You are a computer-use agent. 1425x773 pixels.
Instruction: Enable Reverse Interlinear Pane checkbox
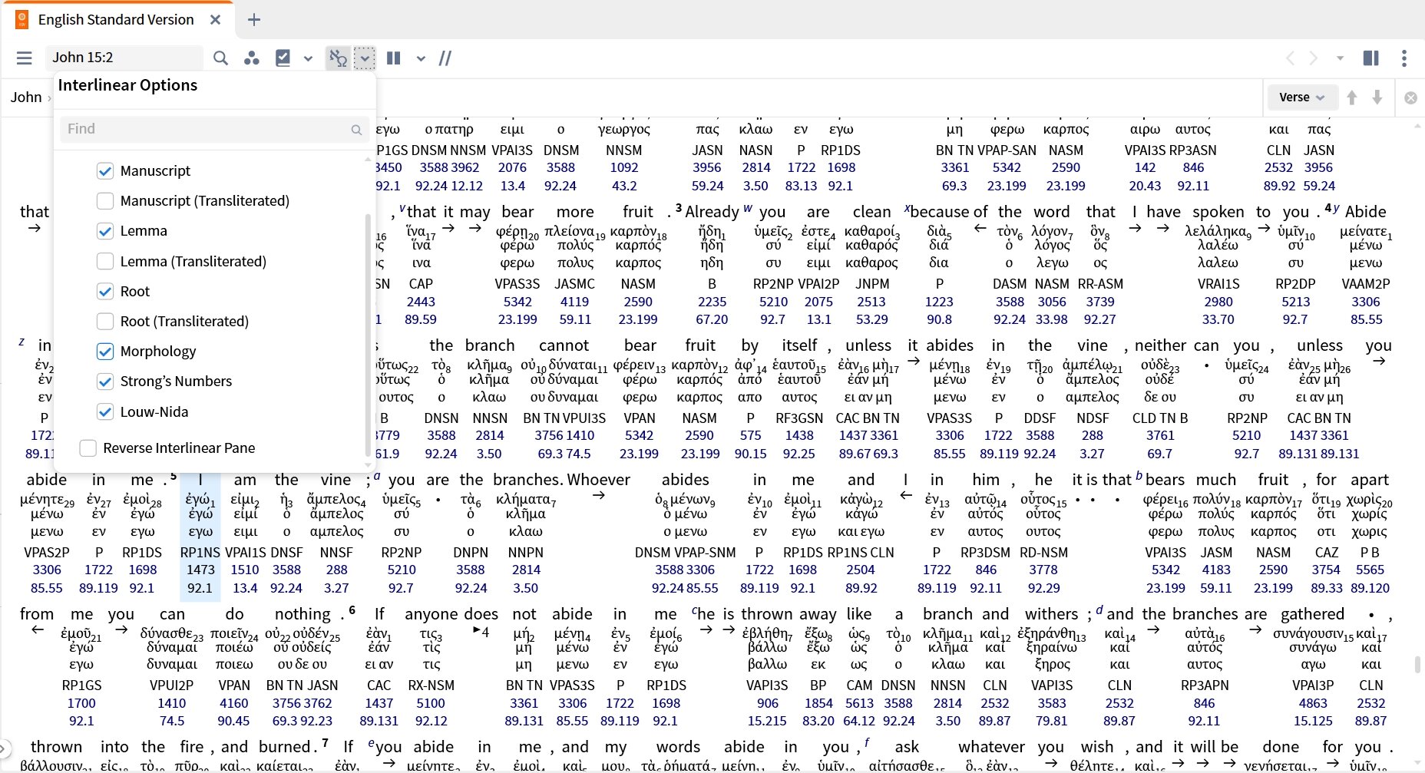point(88,448)
